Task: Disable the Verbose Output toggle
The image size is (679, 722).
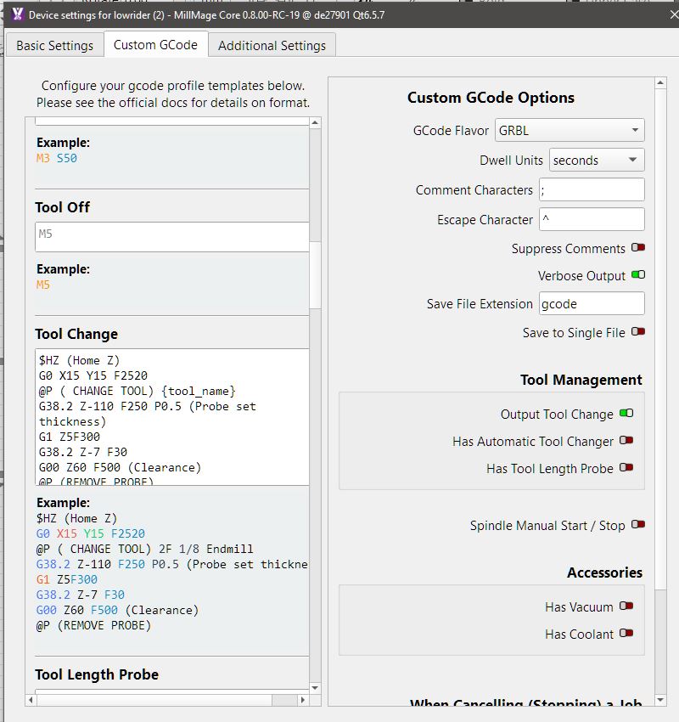Action: (x=637, y=275)
